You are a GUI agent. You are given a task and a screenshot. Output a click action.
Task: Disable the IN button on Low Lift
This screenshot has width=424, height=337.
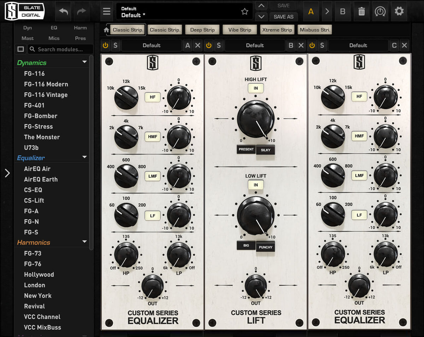[255, 184]
